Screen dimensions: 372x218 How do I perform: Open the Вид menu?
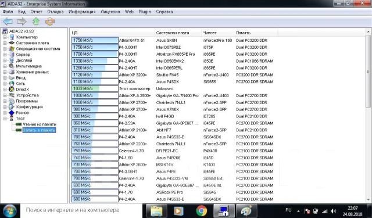pos(22,12)
